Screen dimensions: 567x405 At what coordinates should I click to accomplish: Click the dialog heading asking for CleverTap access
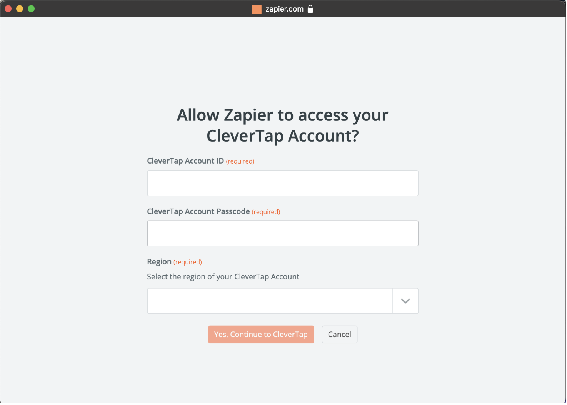(282, 125)
